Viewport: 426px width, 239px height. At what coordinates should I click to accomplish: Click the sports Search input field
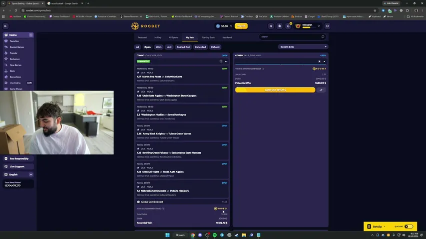(292, 36)
